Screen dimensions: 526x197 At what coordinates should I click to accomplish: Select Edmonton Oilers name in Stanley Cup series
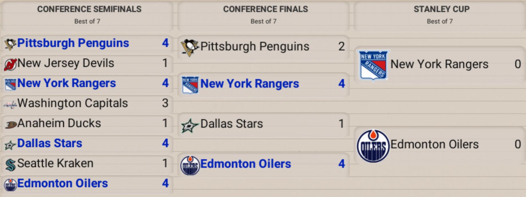(434, 144)
